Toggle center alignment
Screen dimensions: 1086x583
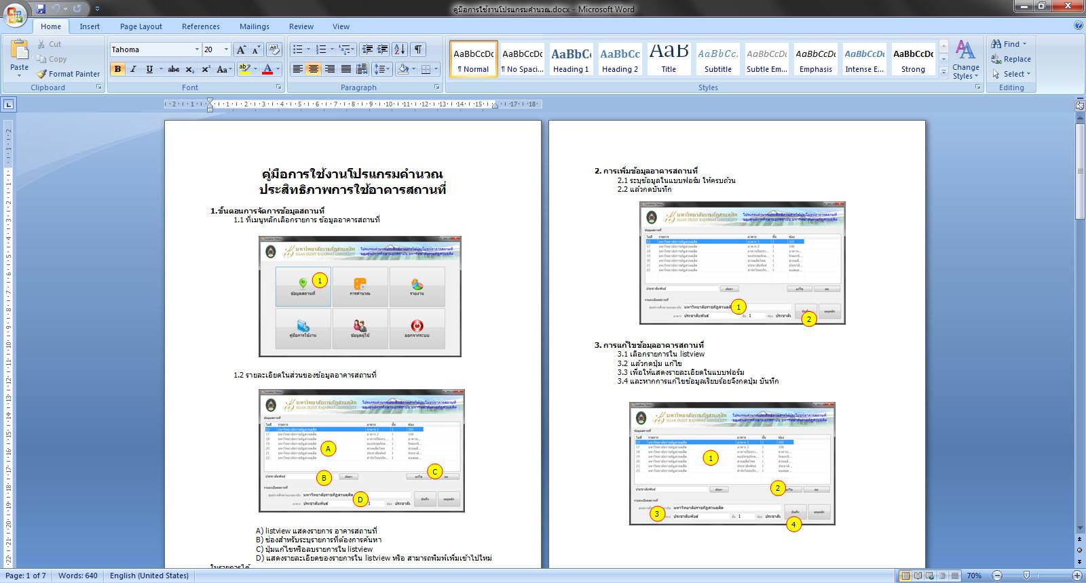tap(313, 69)
